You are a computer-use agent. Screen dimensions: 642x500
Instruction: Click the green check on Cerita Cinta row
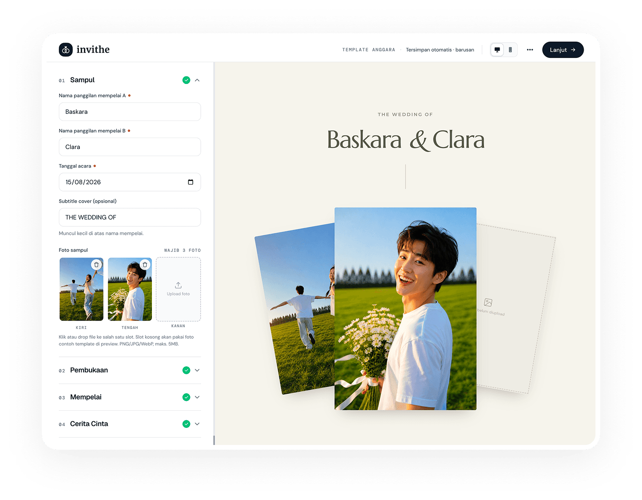186,424
